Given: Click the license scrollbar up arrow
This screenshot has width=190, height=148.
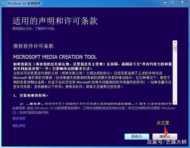Looking at the screenshot, I should (x=175, y=43).
